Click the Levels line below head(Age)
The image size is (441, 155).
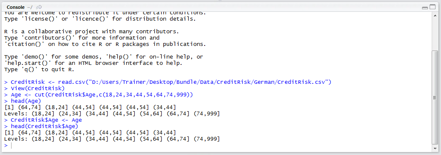click(x=112, y=114)
